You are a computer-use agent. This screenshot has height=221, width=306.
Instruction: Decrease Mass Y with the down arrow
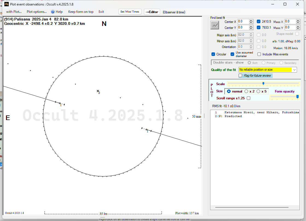click(298, 29)
